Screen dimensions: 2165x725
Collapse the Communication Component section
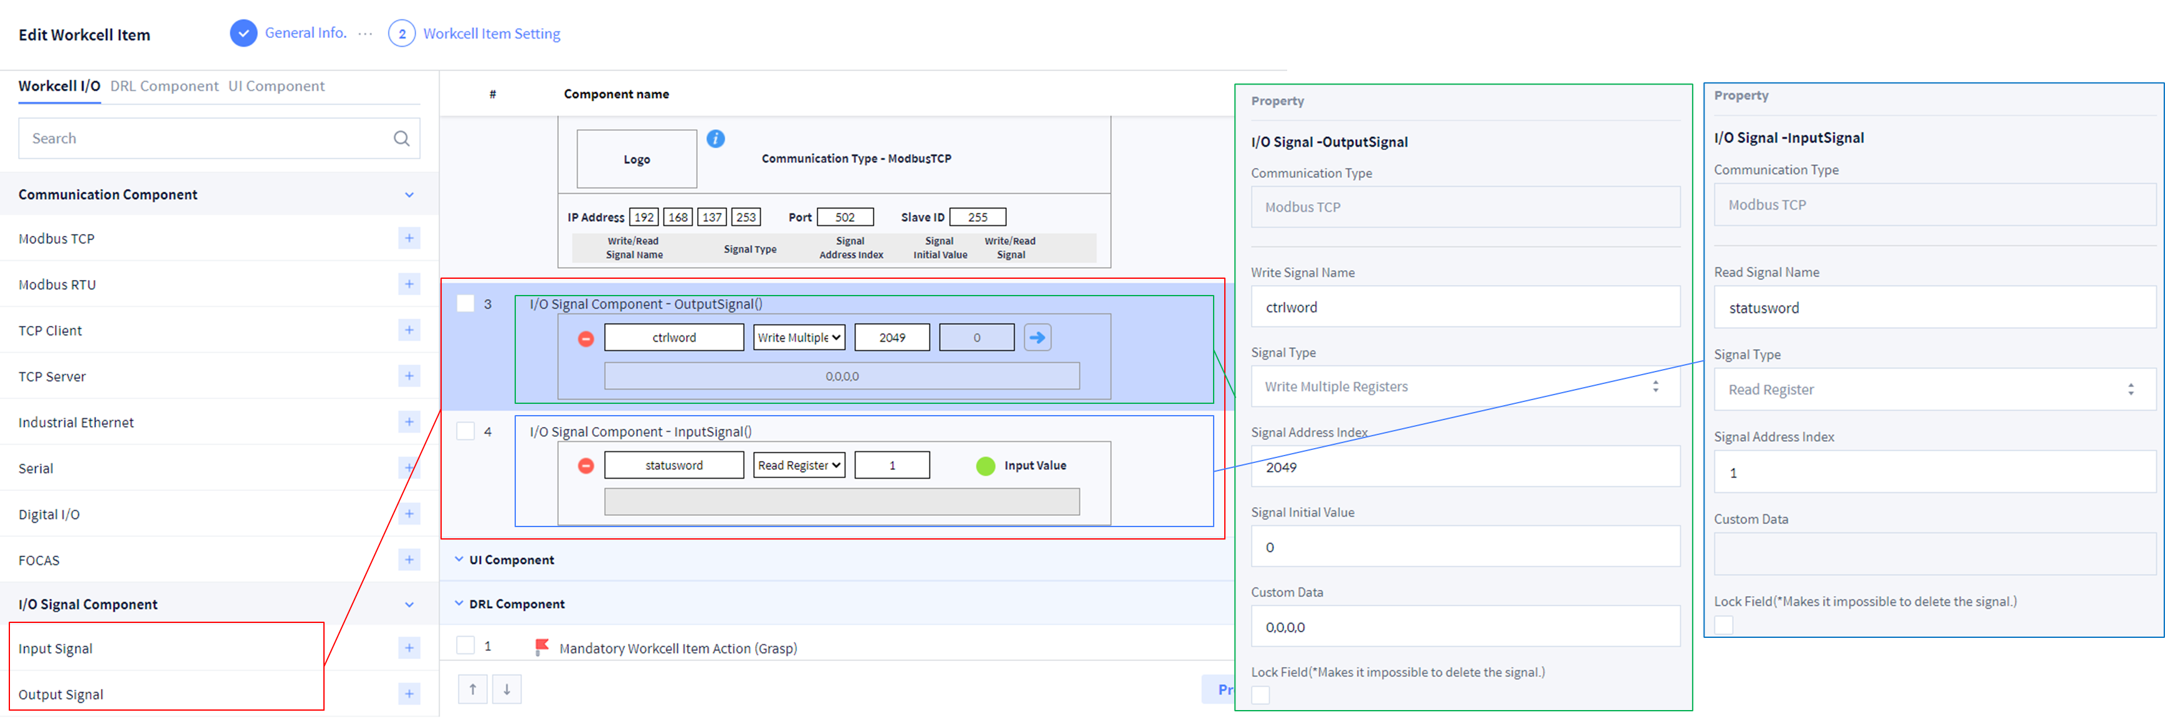[409, 195]
